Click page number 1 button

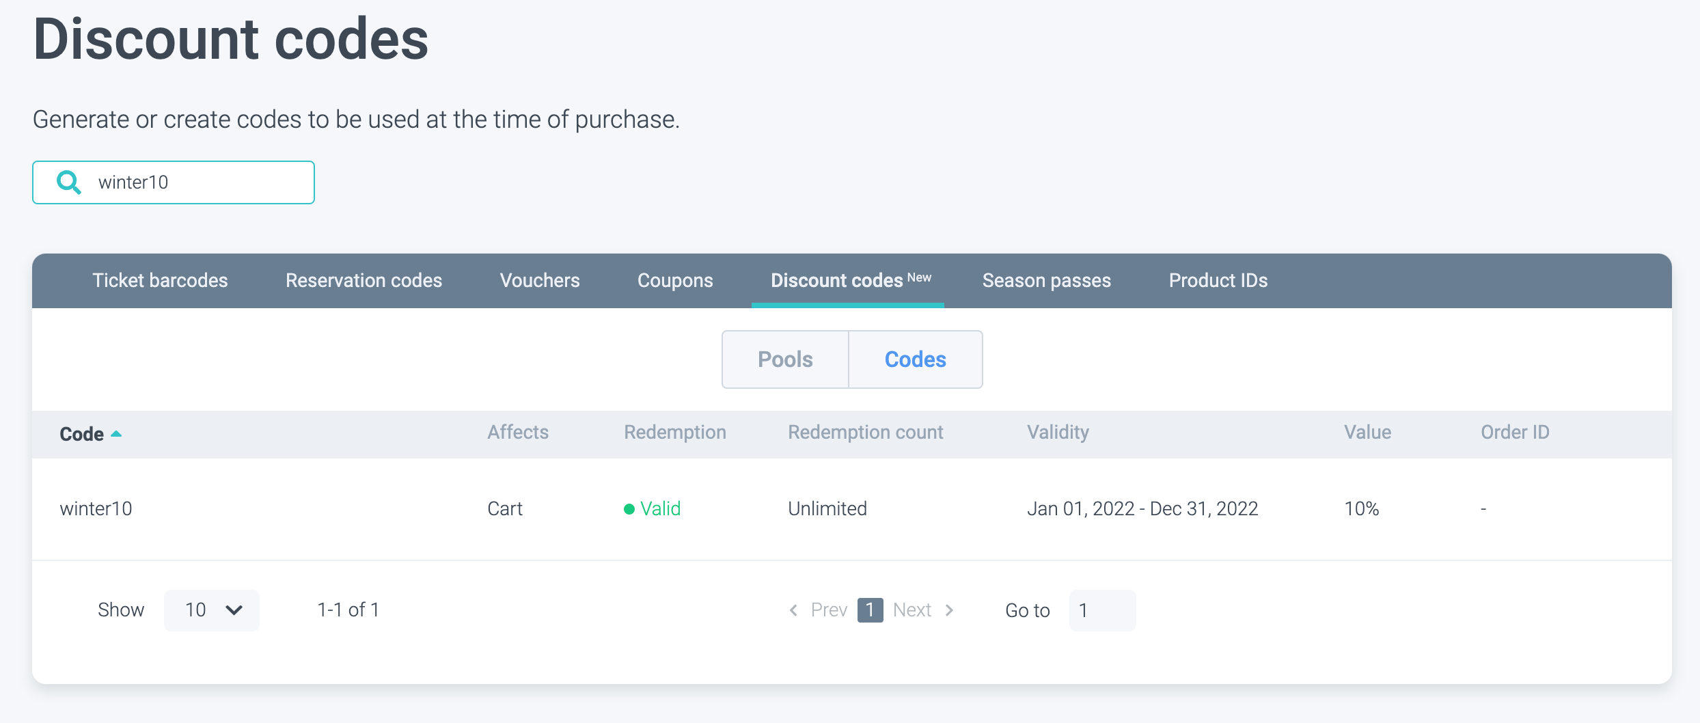point(870,610)
